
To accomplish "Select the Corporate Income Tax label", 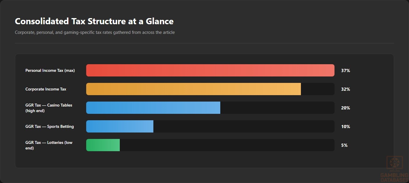I will click(x=46, y=89).
